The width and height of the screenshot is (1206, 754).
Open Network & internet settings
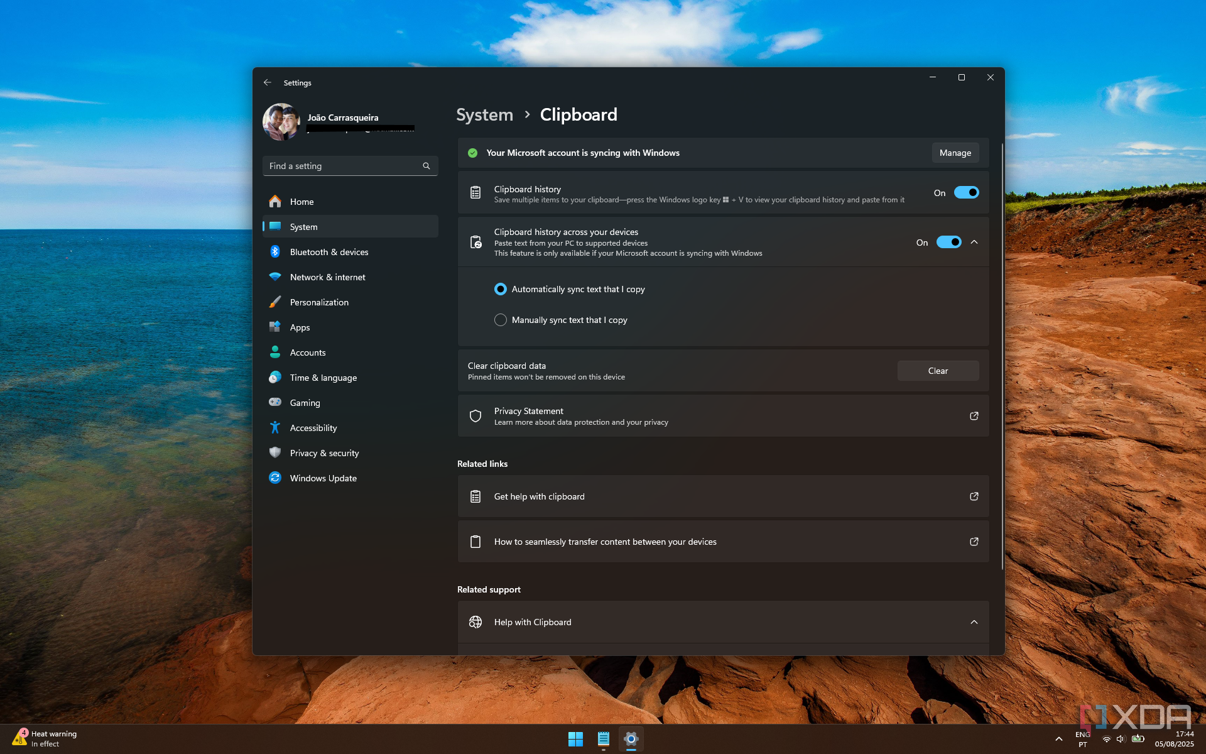350,276
